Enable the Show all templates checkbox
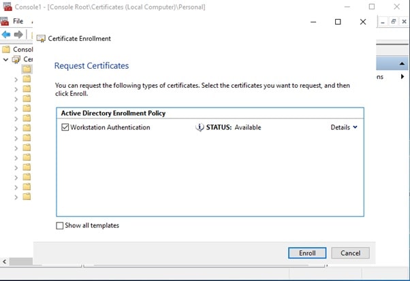Viewport: 410px width, 281px height. 60,225
